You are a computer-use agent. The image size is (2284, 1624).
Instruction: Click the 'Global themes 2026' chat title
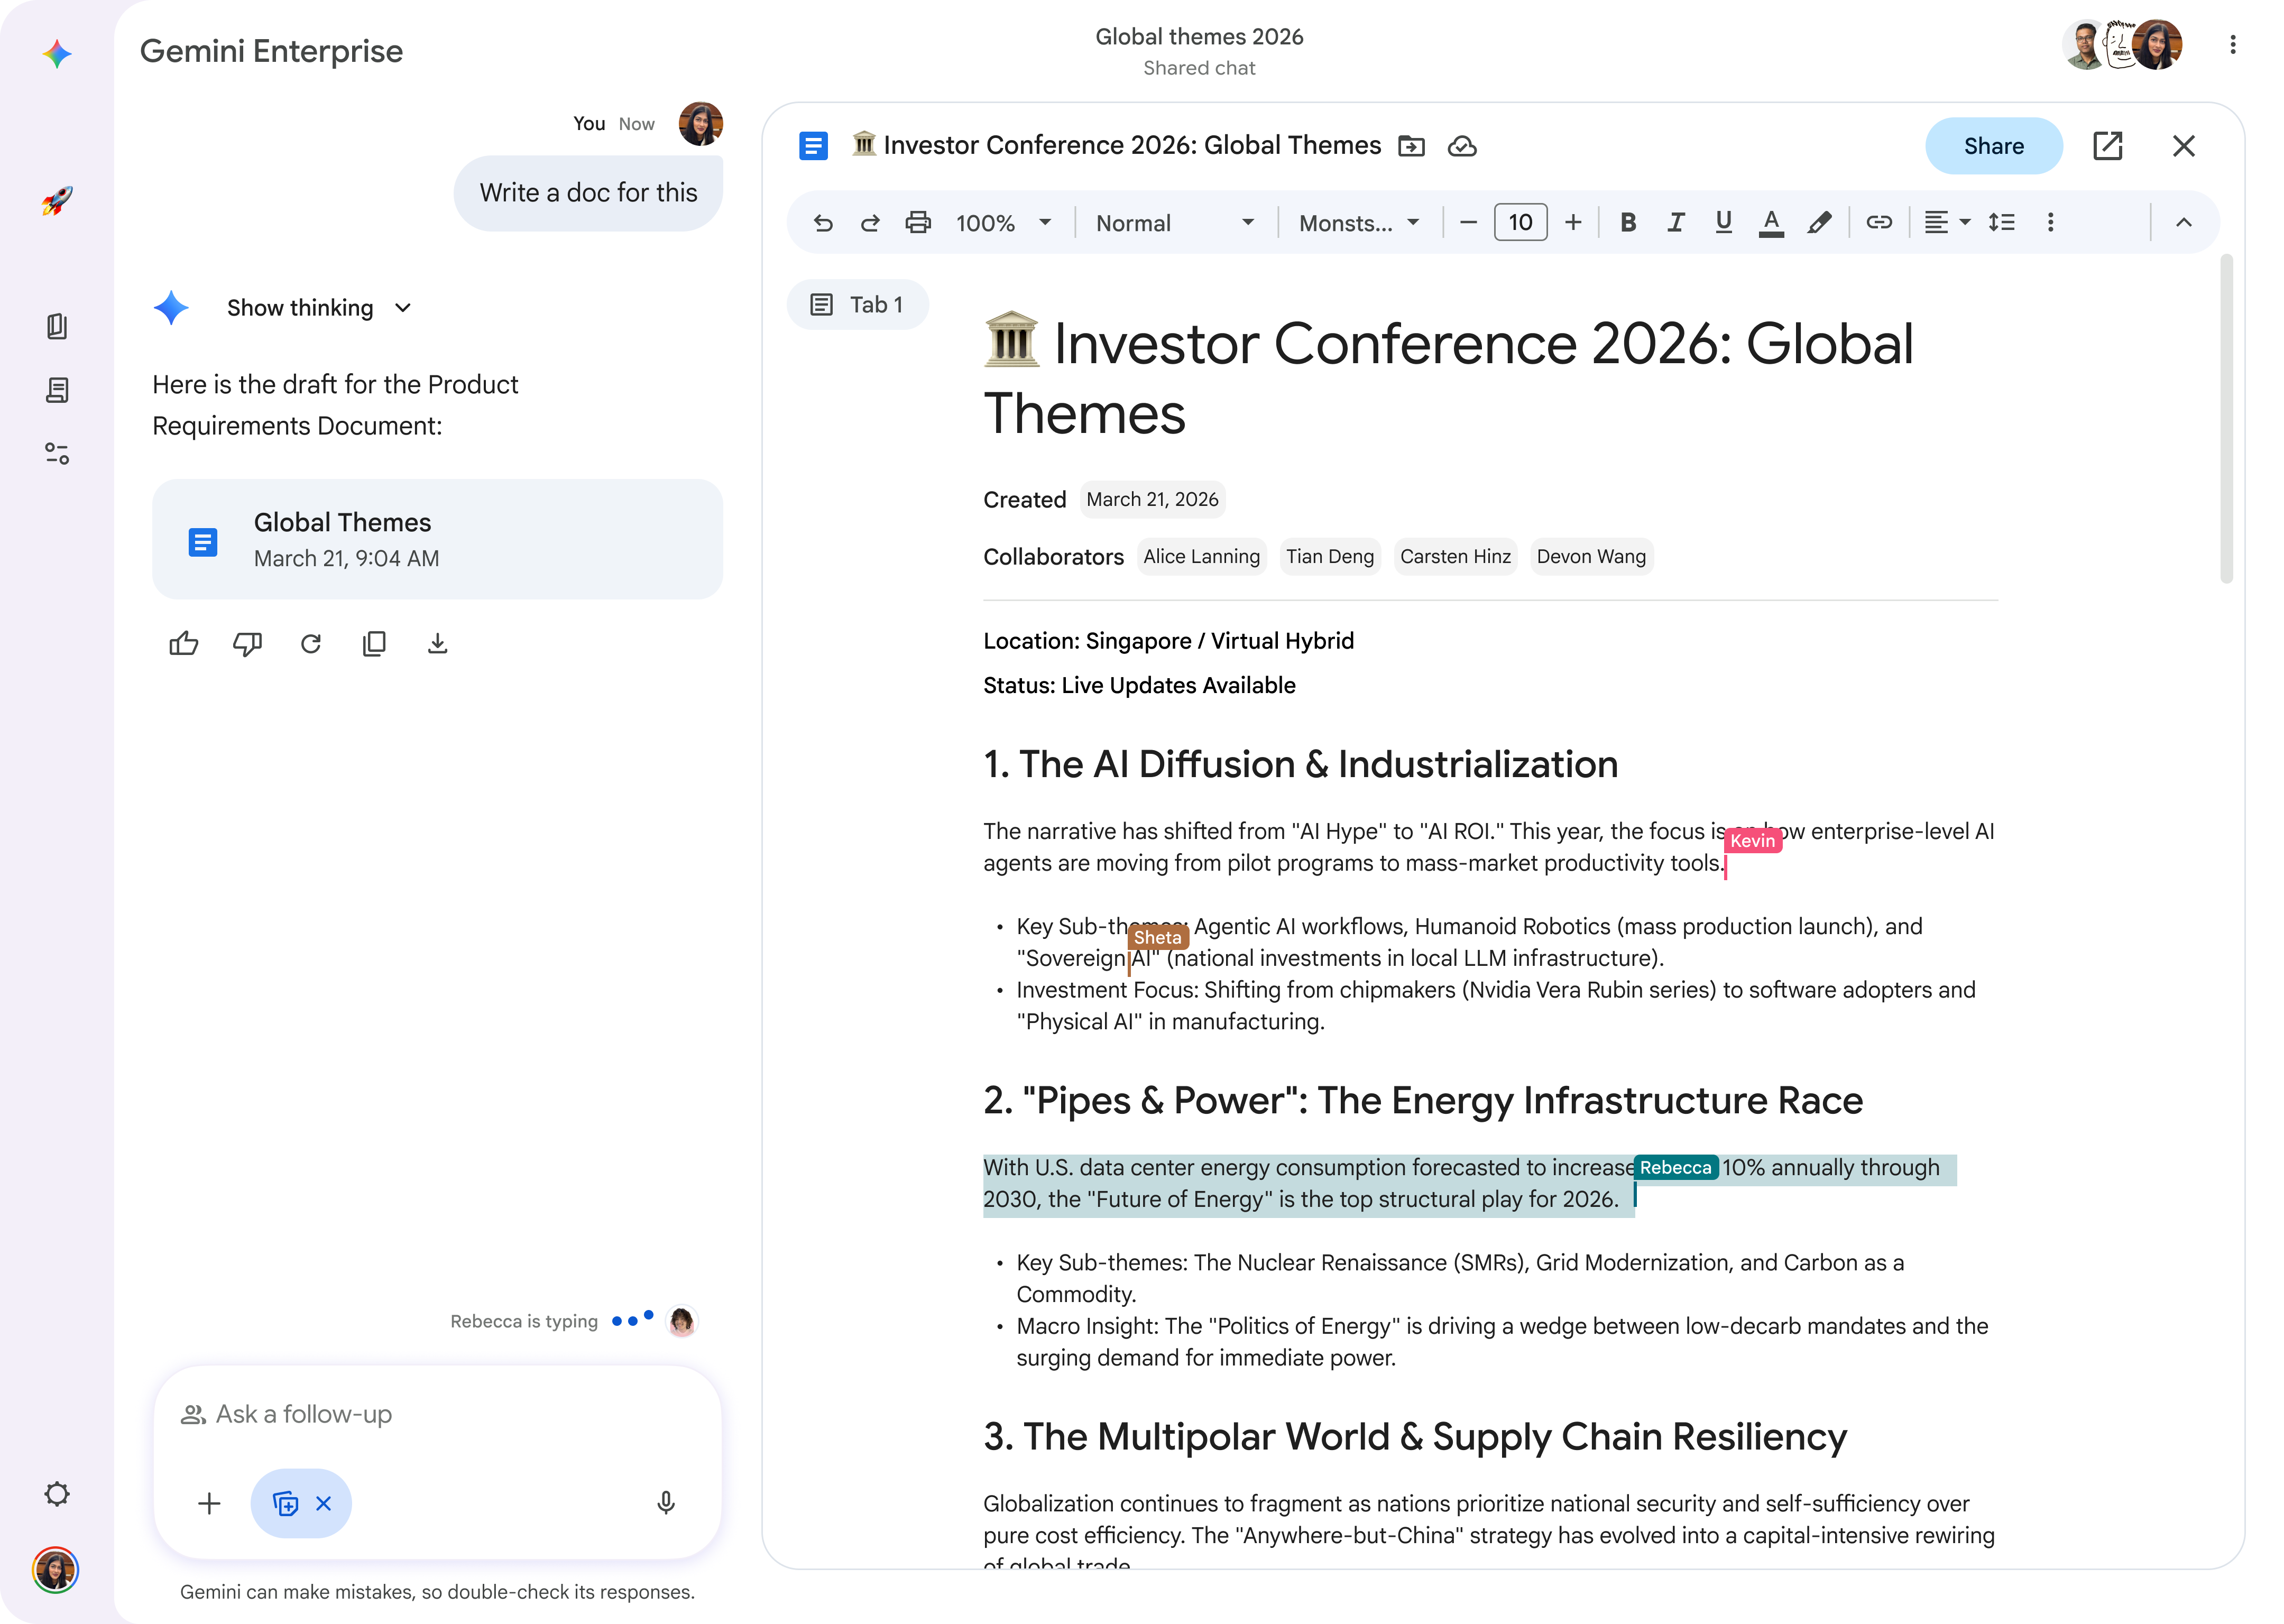pyautogui.click(x=1199, y=37)
